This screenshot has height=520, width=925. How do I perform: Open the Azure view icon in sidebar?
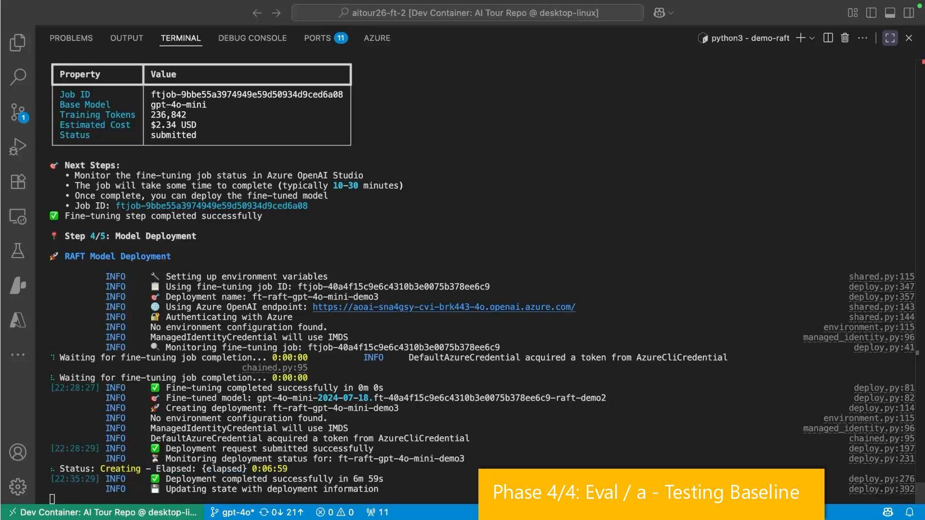point(18,320)
